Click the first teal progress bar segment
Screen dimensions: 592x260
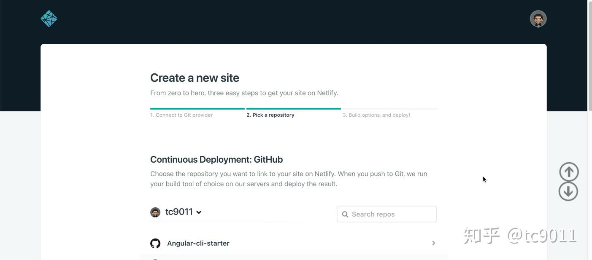(x=197, y=109)
